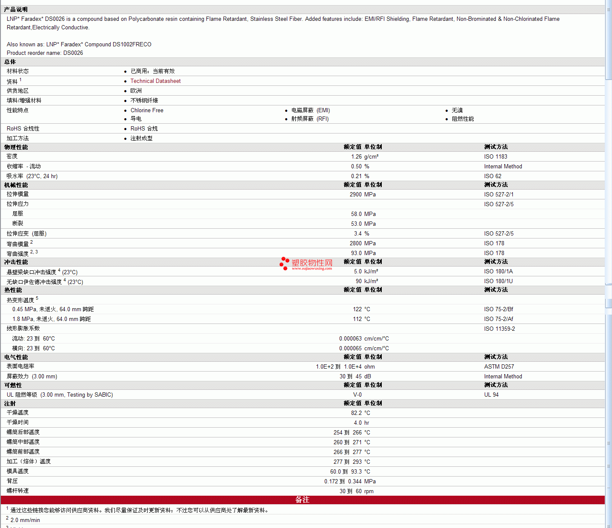Screen dimensions: 612x528
Task: Click the 屏蔽效力 (3.00 mm) row label
Action: tap(32, 376)
